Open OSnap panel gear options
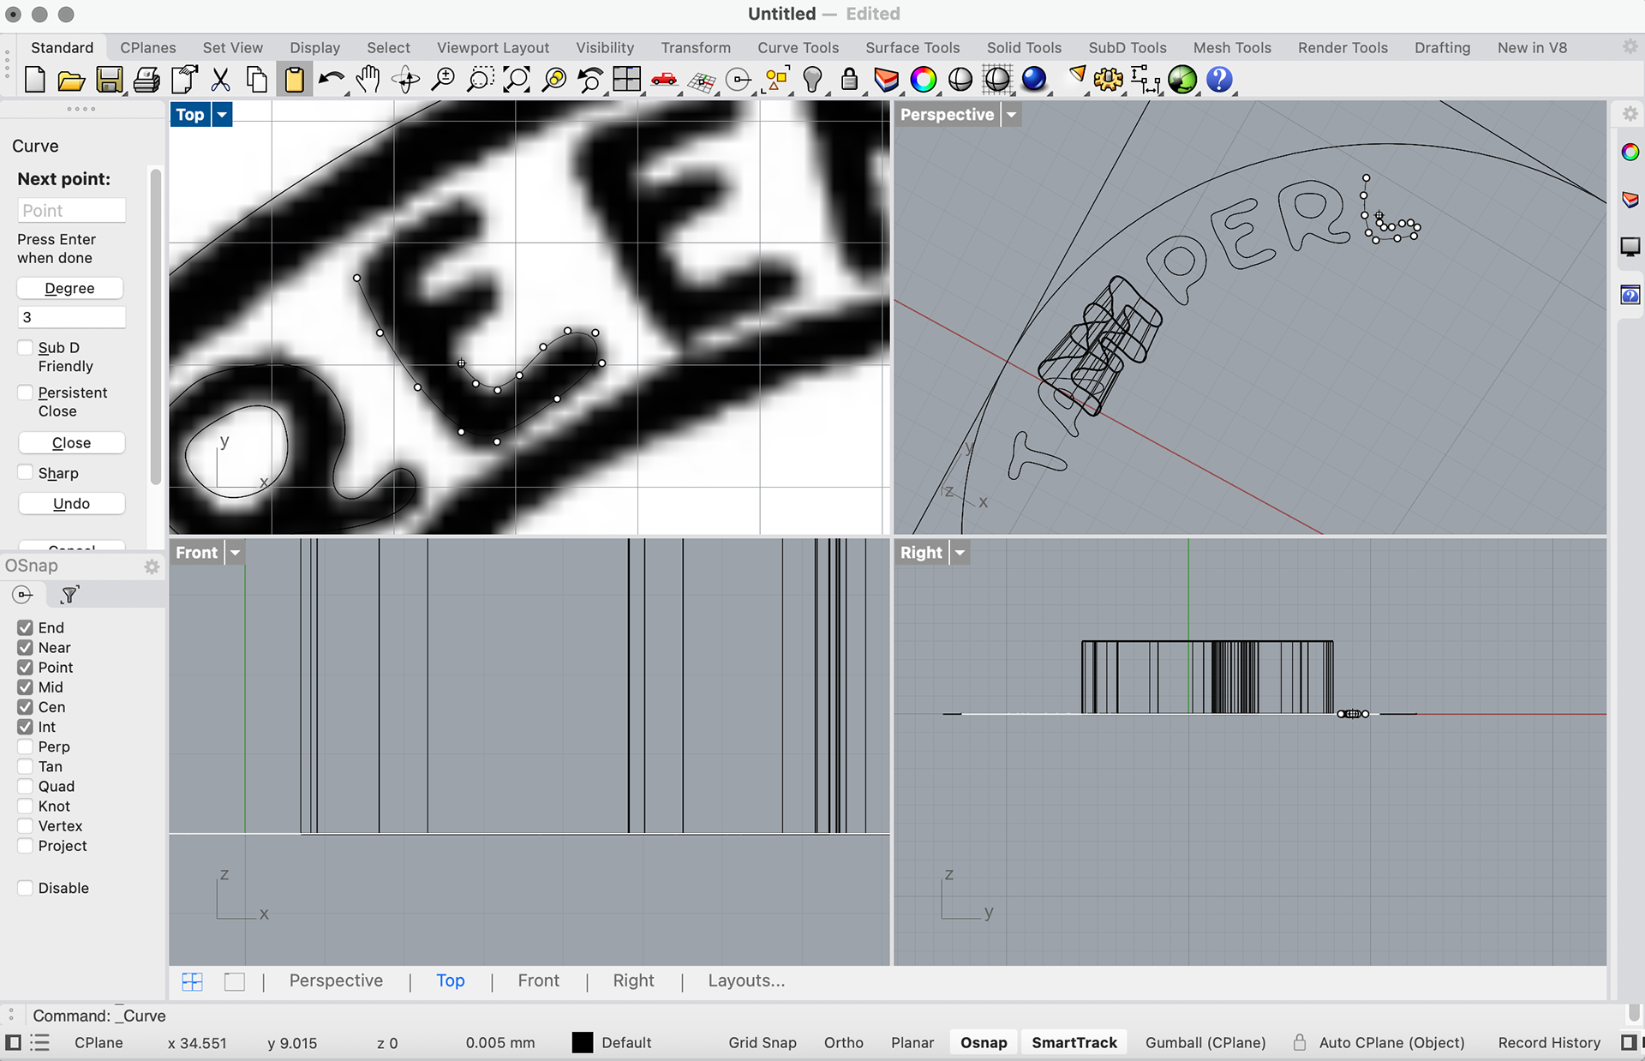 pos(152,566)
